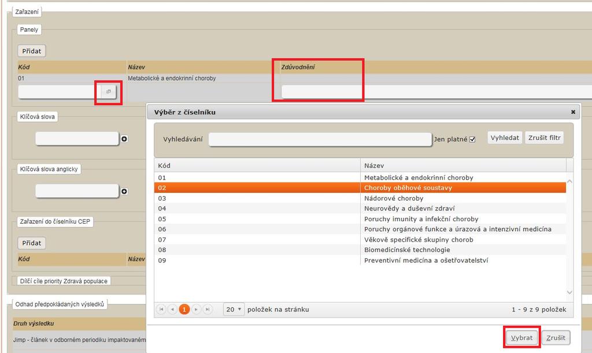Select row 03 Nádorové choroby
This screenshot has width=592, height=353.
[360, 198]
